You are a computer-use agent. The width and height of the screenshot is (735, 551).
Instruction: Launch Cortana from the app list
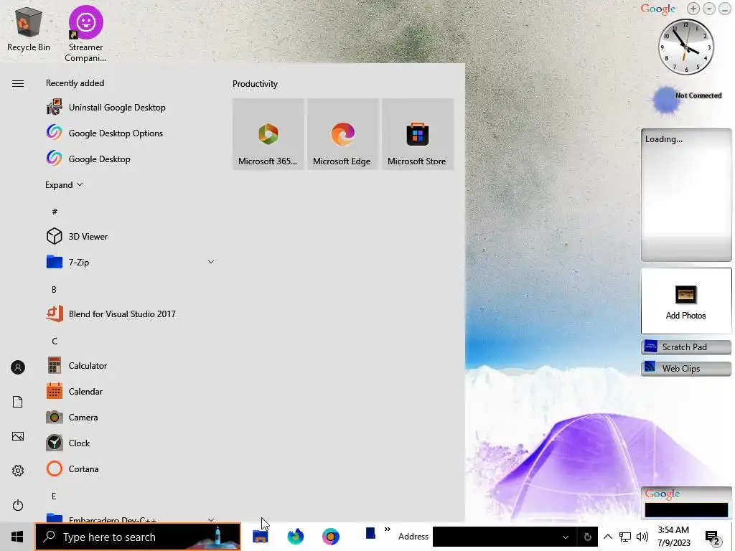tap(131, 468)
